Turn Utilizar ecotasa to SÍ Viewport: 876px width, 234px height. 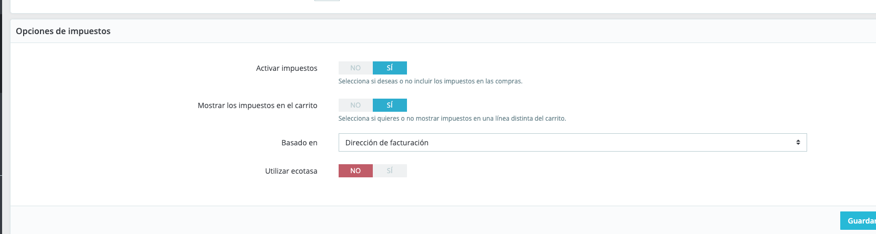coord(390,171)
